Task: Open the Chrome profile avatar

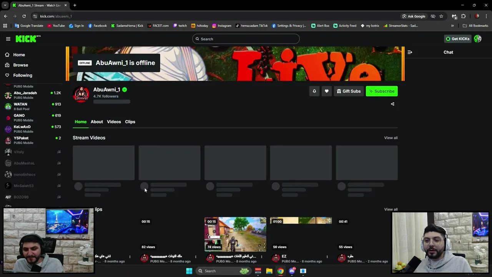Action: pyautogui.click(x=477, y=16)
